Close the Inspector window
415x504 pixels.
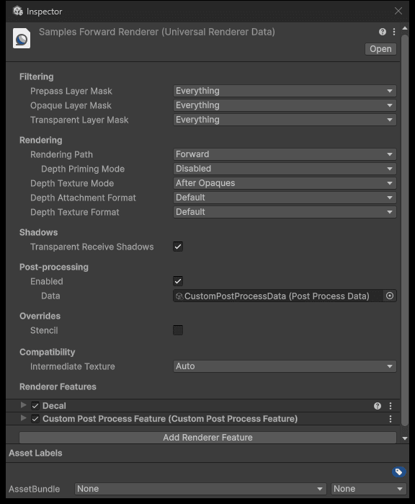(x=398, y=11)
